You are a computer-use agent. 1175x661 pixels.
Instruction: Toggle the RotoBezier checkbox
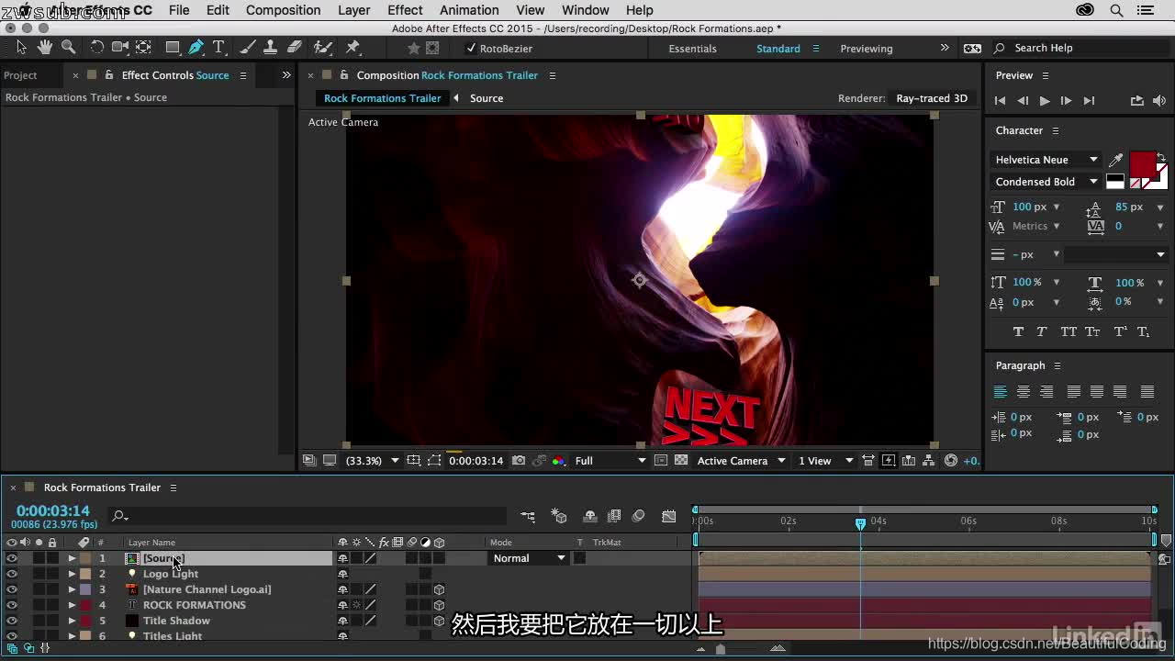(x=471, y=49)
